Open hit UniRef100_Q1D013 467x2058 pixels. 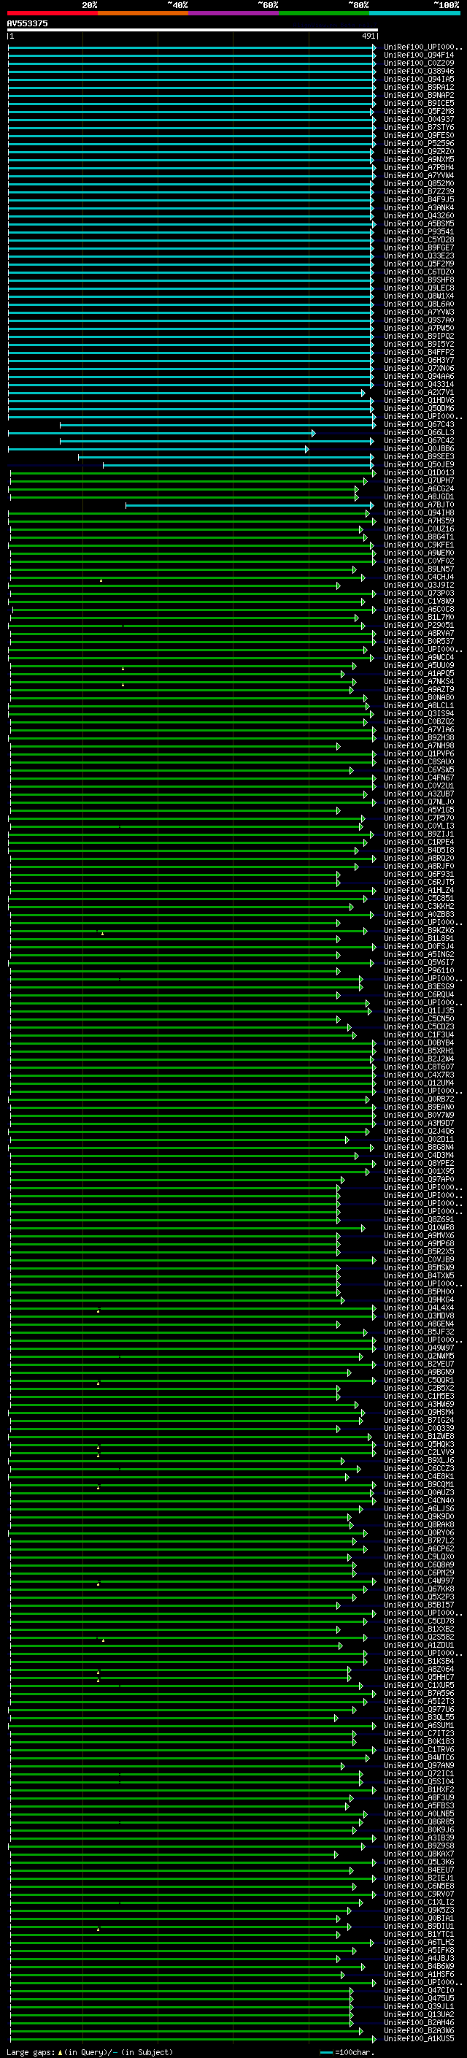(x=418, y=473)
